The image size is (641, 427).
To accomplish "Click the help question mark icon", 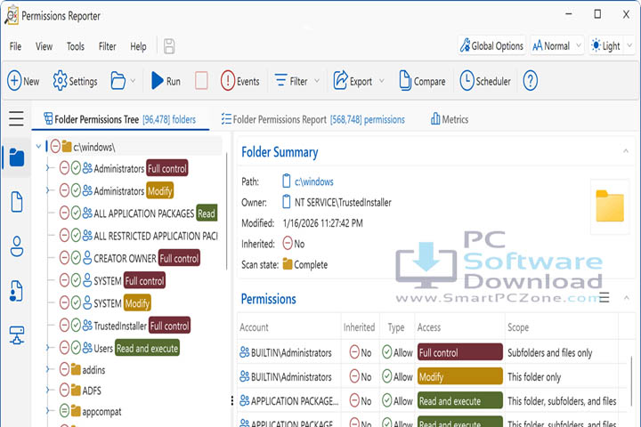I will 531,81.
